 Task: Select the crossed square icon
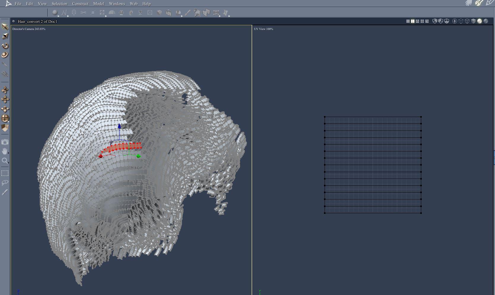(x=150, y=12)
